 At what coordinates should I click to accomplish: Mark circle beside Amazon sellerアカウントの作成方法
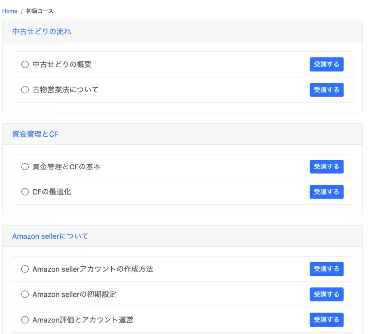click(25, 269)
